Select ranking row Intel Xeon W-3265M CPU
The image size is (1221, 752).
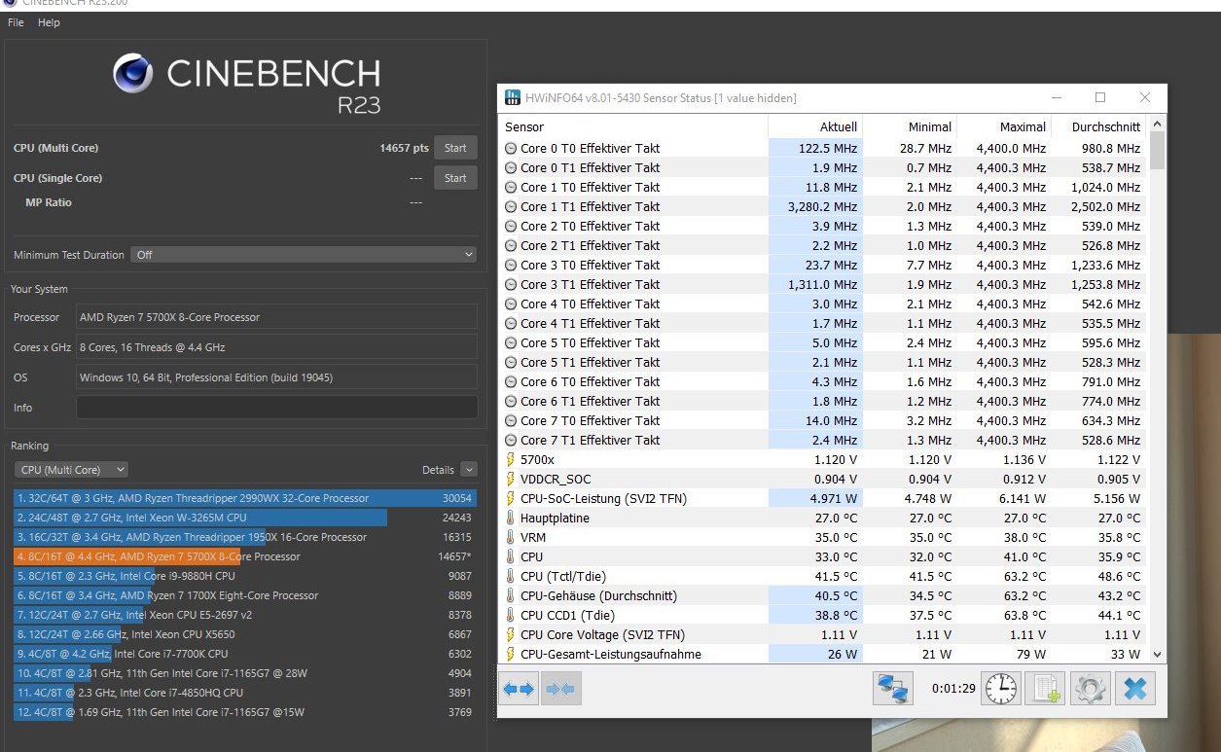245,518
